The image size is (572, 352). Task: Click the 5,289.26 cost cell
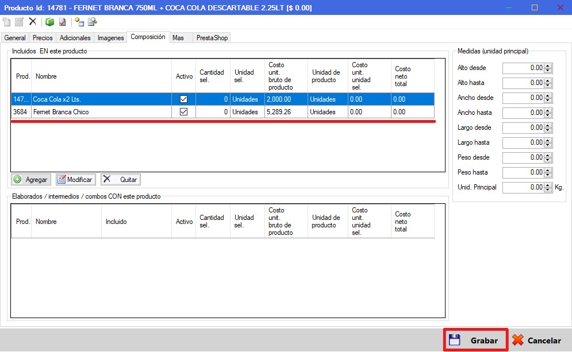tap(286, 112)
